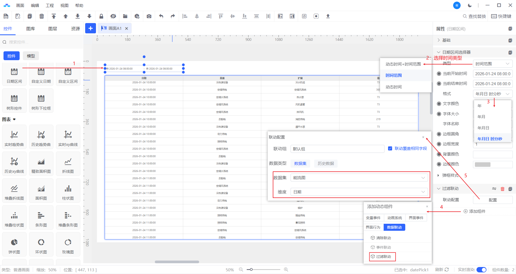Click the save icon in toolbar
Image resolution: width=516 pixels, height=274 pixels.
[6, 16]
